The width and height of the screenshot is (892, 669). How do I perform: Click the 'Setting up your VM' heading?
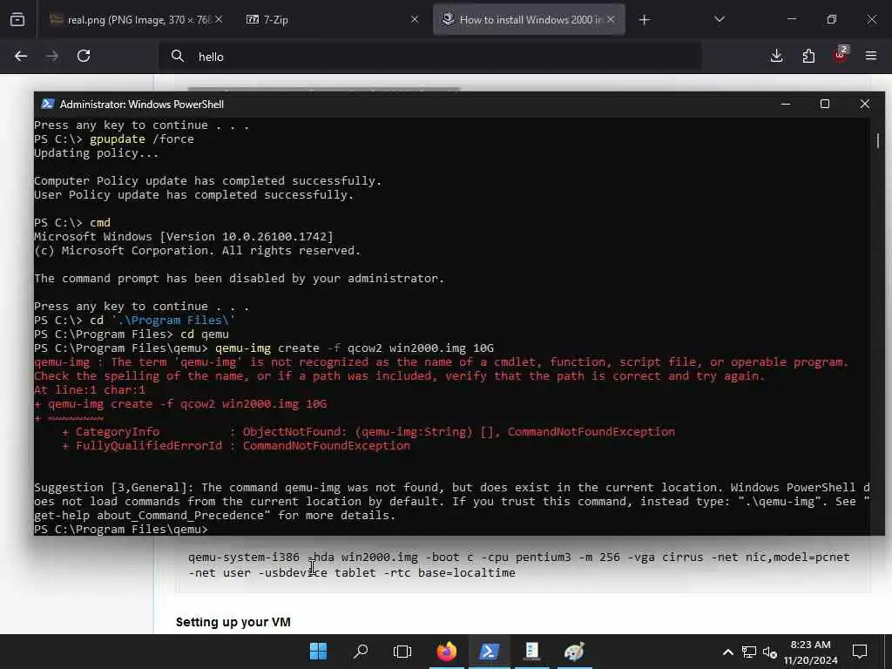click(x=233, y=622)
